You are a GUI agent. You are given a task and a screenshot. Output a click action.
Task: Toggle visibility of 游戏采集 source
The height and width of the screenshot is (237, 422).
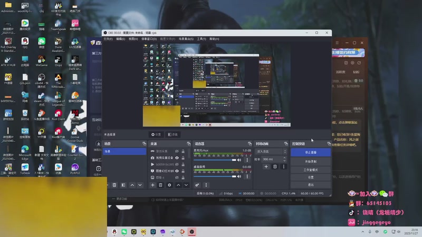coord(177,151)
